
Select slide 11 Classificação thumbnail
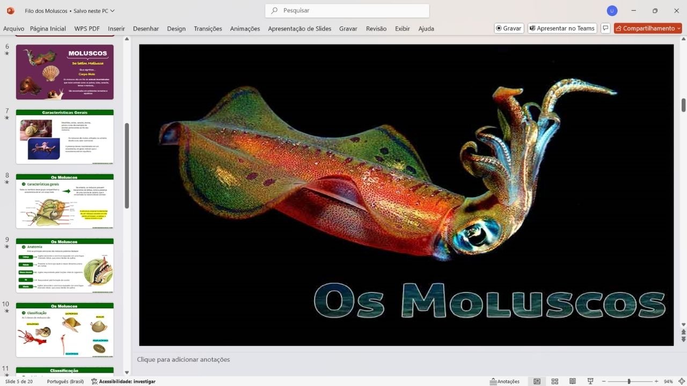tap(65, 370)
